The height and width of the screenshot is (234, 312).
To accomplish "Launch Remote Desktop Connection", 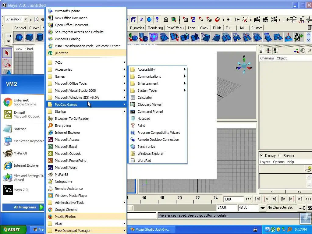I will coord(158,140).
